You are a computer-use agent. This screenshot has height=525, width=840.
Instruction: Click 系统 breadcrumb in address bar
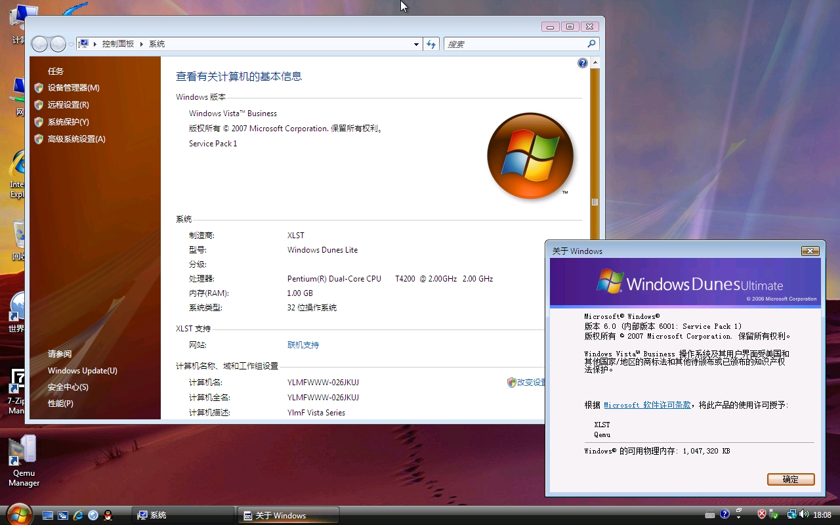tap(157, 44)
